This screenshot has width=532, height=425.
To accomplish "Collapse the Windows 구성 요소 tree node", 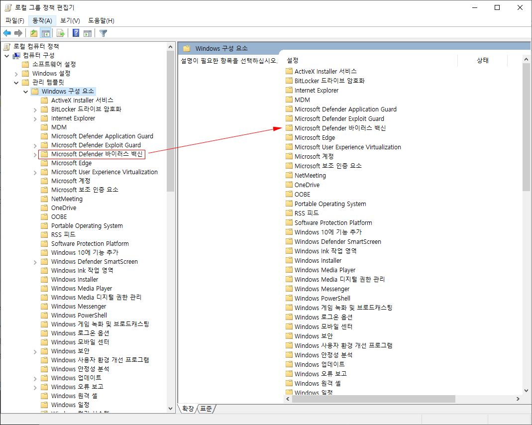I will (x=26, y=92).
